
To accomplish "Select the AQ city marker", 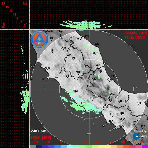I will (94, 81).
